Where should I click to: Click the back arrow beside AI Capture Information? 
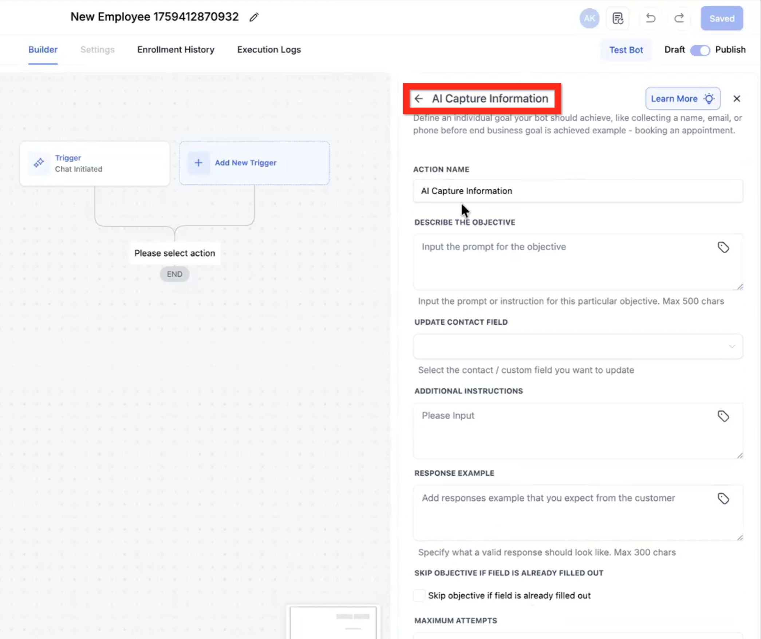[x=419, y=99]
